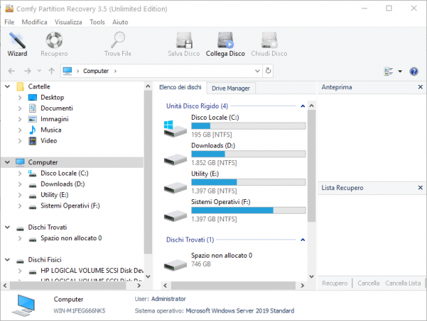Select Downloads (D:) drive icon in disk list
Viewport: 427px width, 321px height.
pos(175,159)
